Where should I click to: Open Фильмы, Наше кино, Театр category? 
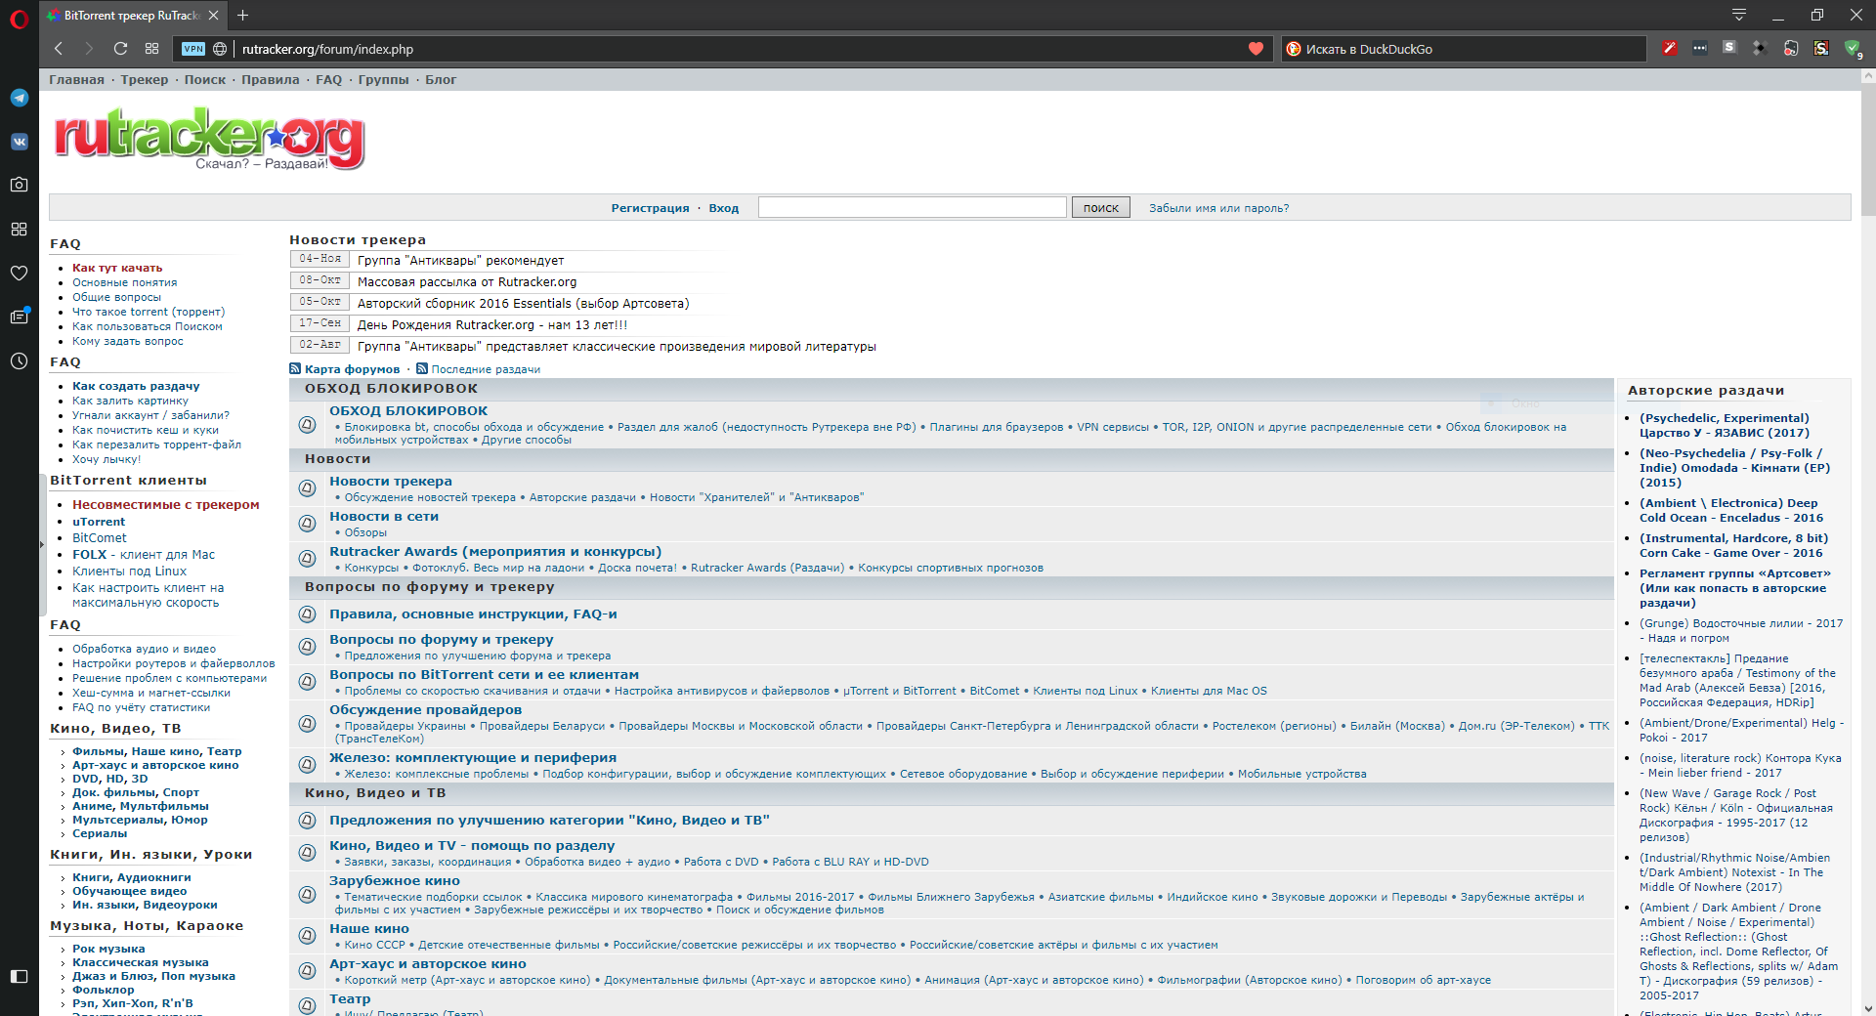coord(157,751)
